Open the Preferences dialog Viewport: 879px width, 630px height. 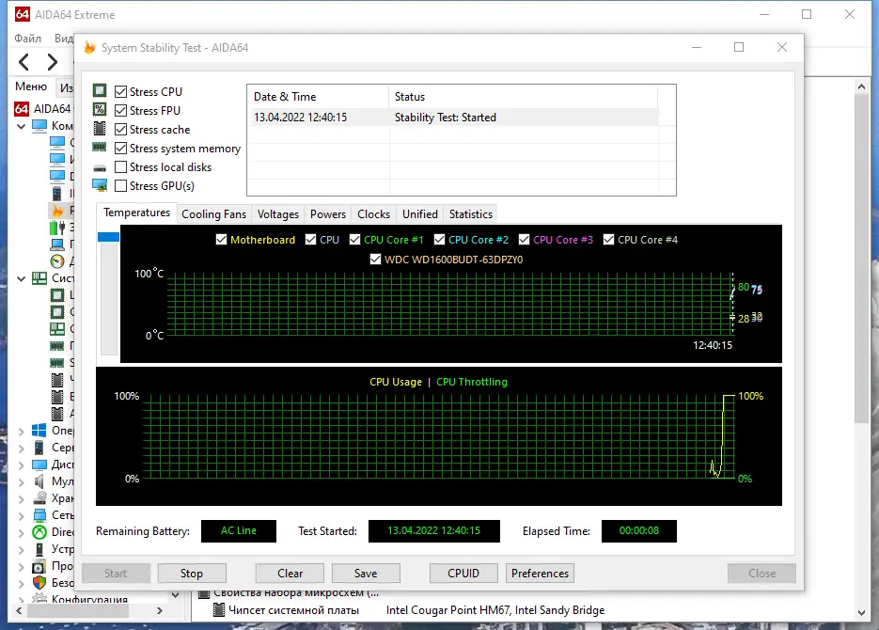540,573
